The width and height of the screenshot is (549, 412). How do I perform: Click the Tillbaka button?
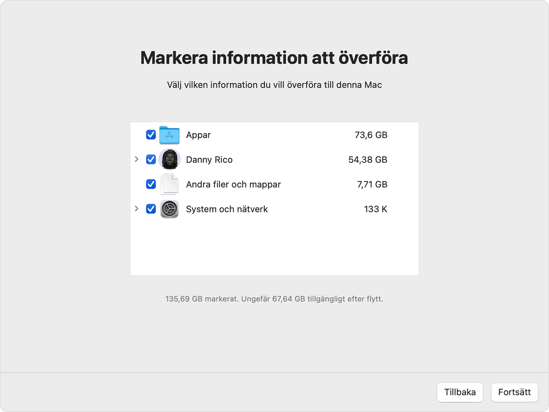[x=460, y=392]
